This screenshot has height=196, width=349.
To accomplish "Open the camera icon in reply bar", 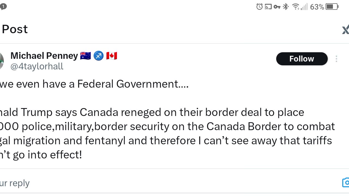I will click(346, 183).
